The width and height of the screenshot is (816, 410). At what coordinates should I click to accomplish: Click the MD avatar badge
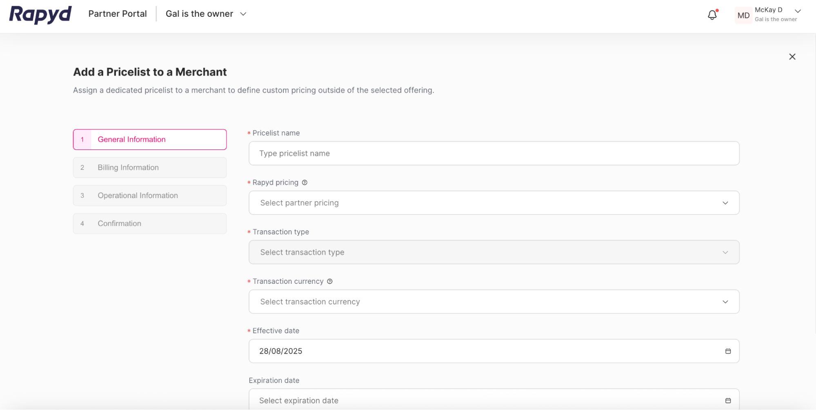pyautogui.click(x=743, y=15)
